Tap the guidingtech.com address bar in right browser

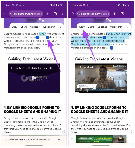point(93,14)
